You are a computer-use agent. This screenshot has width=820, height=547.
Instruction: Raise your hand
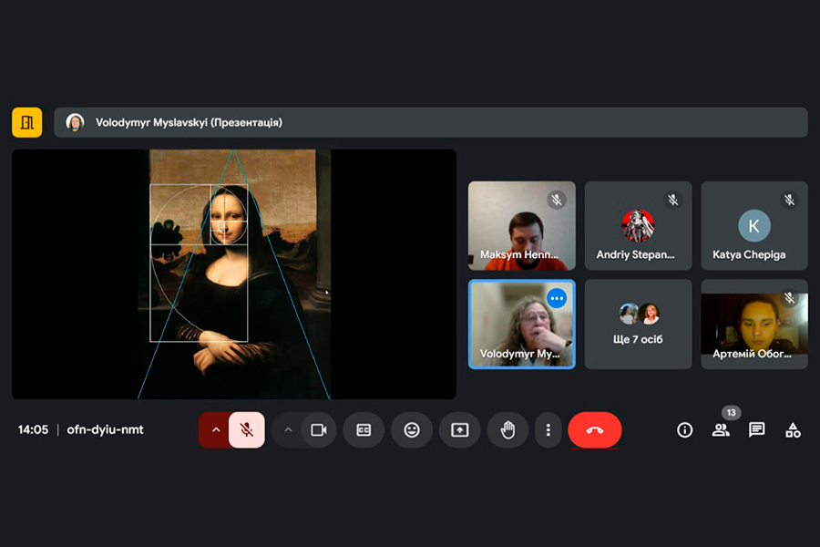pyautogui.click(x=507, y=429)
